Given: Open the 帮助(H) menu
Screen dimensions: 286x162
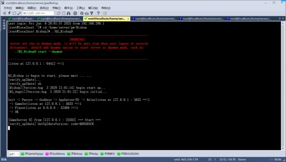Looking at the screenshot, I should point(106,8).
